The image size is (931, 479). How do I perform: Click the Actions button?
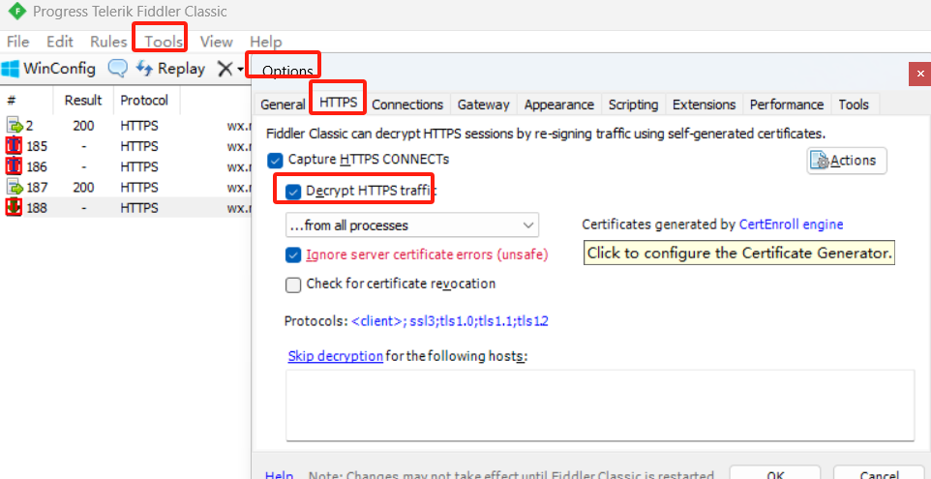pyautogui.click(x=847, y=161)
